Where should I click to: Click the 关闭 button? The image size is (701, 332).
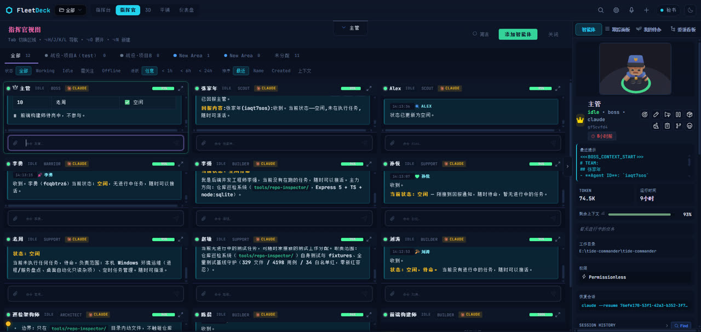point(553,34)
